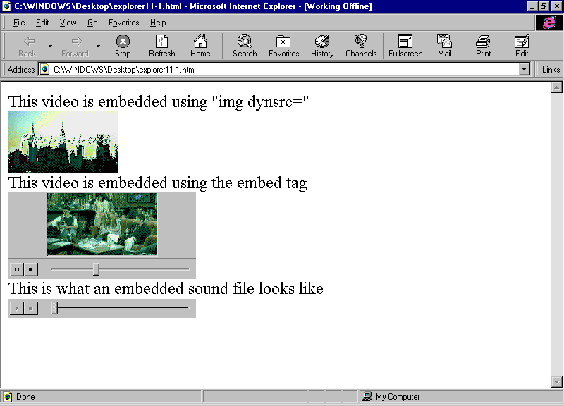Viewport: 564px width, 406px height.
Task: Switch to Fullscreen view
Action: (405, 45)
